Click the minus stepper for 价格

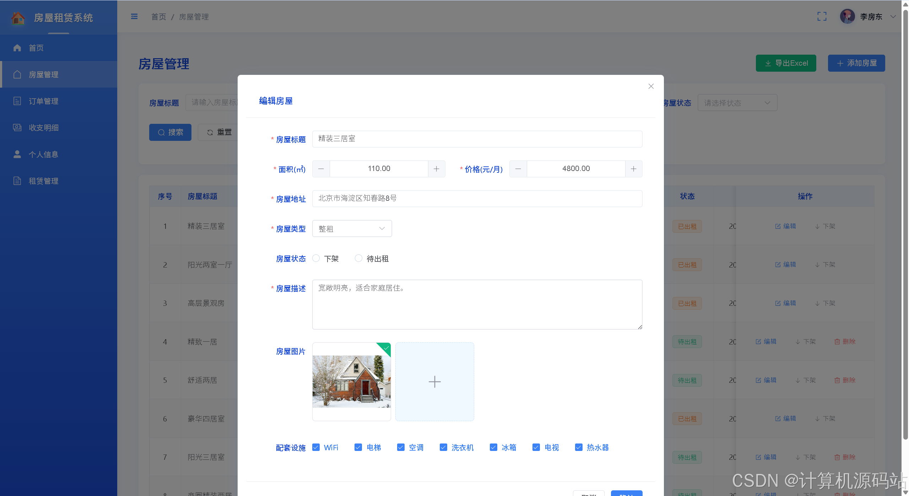tap(518, 169)
